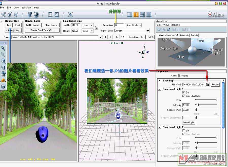Enable Directional Light 2 On checkbox
The image size is (228, 167).
point(183,130)
